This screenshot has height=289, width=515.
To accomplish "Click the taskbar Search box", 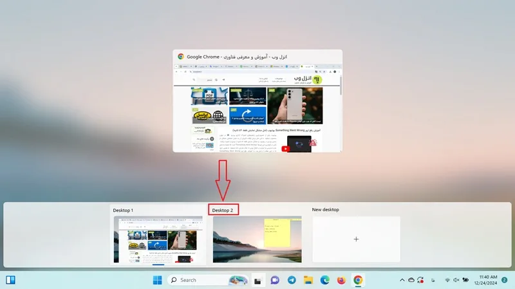I will pos(208,280).
